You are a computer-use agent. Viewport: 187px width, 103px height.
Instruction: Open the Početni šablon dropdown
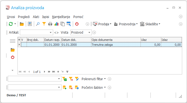pos(93,87)
